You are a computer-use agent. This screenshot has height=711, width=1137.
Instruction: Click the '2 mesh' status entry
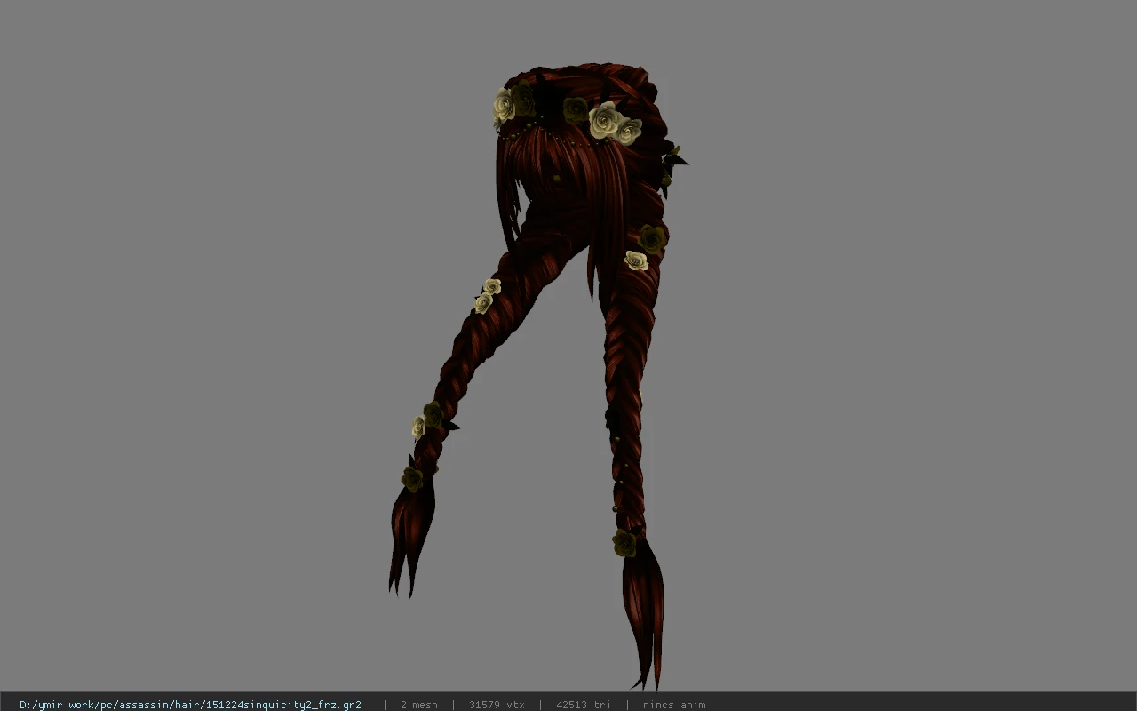pos(418,705)
